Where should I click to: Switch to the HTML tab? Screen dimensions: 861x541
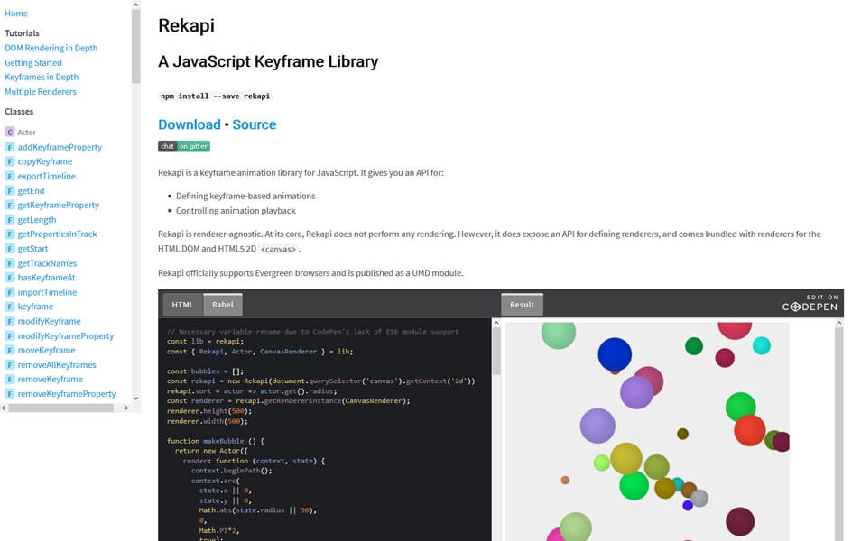pos(183,305)
